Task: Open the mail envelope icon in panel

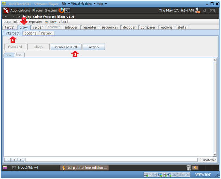Action: click(212, 11)
